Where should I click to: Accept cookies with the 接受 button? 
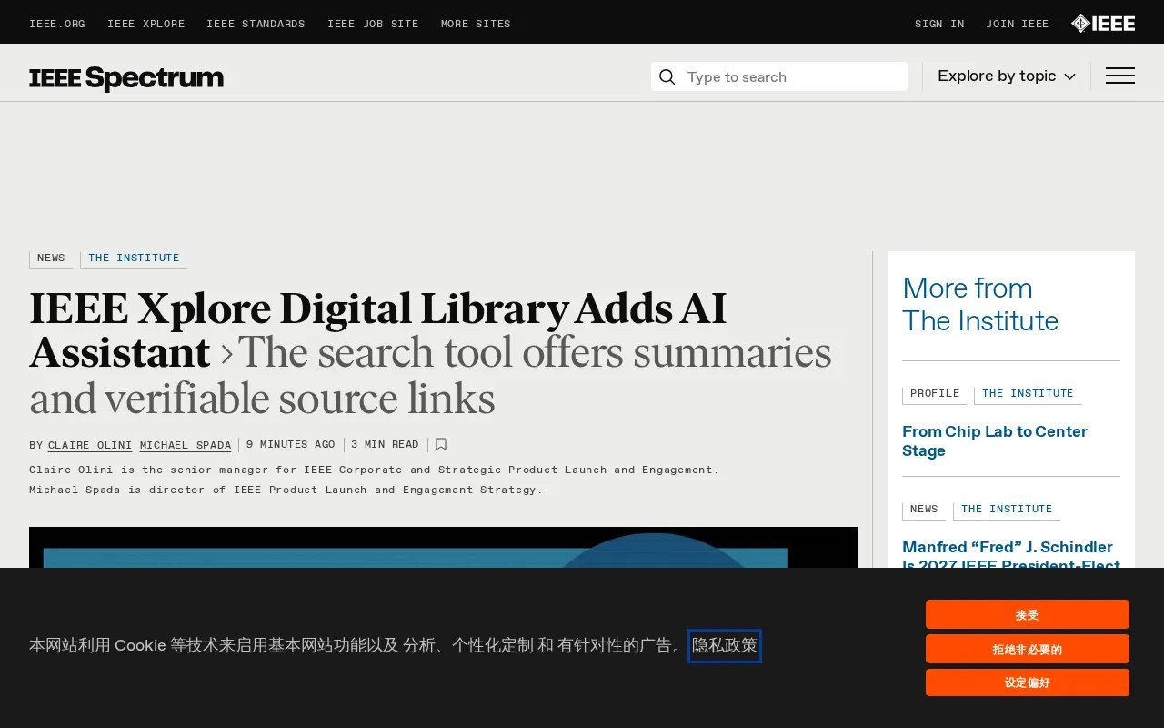(1028, 614)
